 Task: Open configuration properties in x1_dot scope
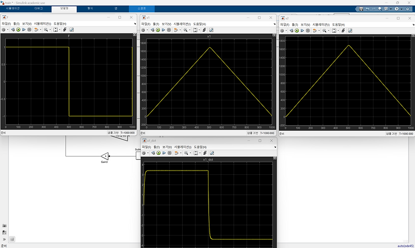pos(144,153)
